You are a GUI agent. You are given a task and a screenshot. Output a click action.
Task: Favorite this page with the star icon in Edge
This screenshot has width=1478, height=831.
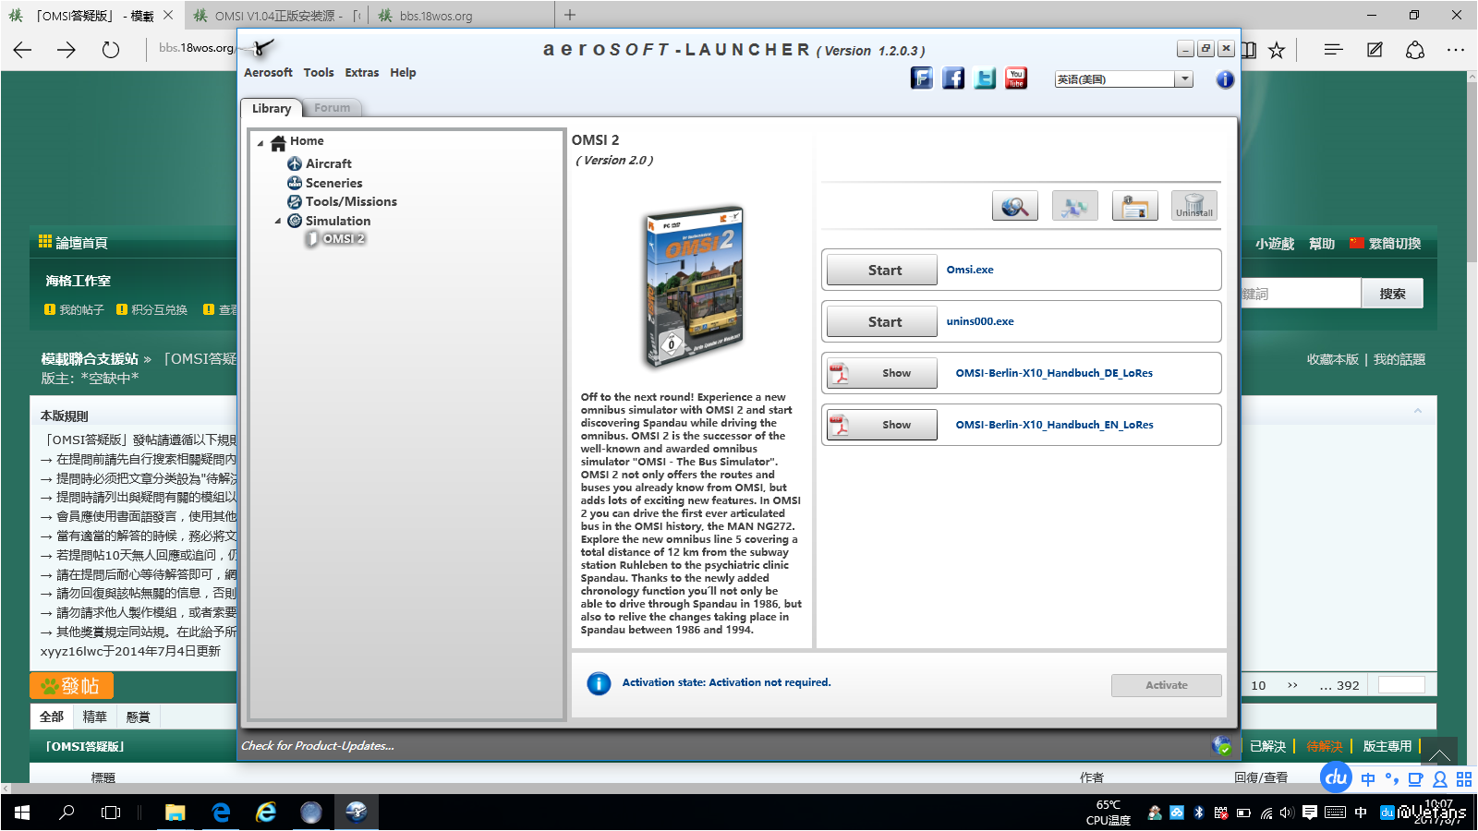[1277, 50]
